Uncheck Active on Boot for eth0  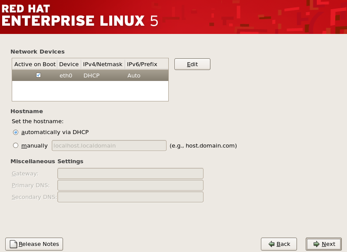[x=38, y=75]
